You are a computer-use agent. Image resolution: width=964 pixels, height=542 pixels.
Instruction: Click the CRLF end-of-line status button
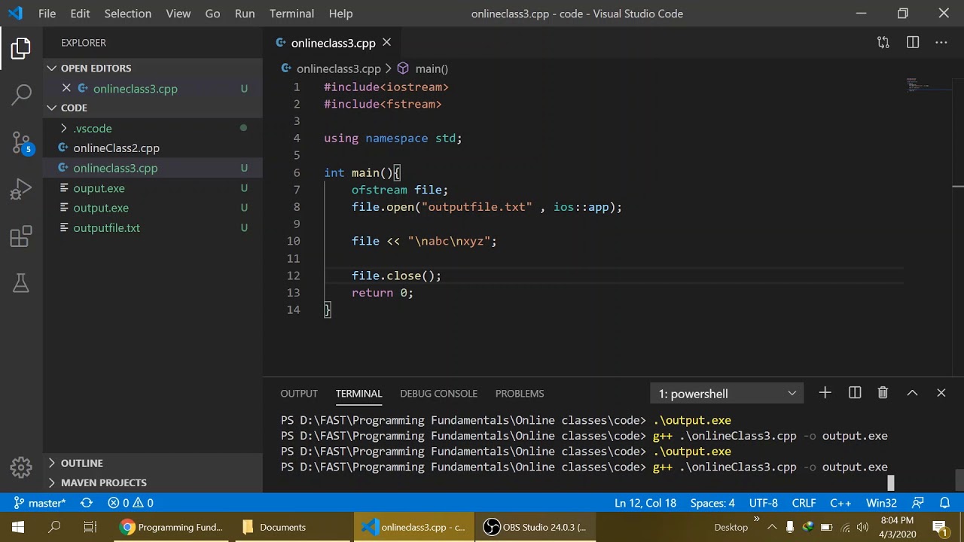tap(804, 503)
